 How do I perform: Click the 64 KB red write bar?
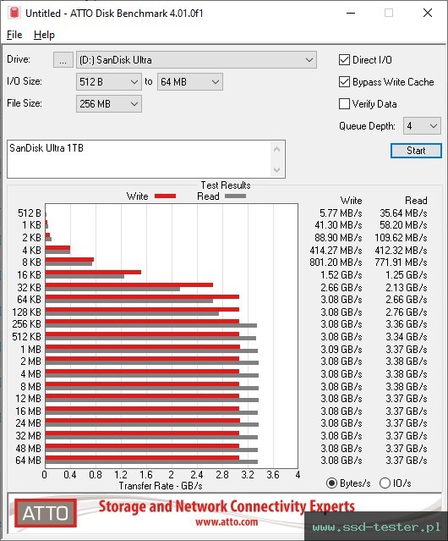[x=142, y=297]
